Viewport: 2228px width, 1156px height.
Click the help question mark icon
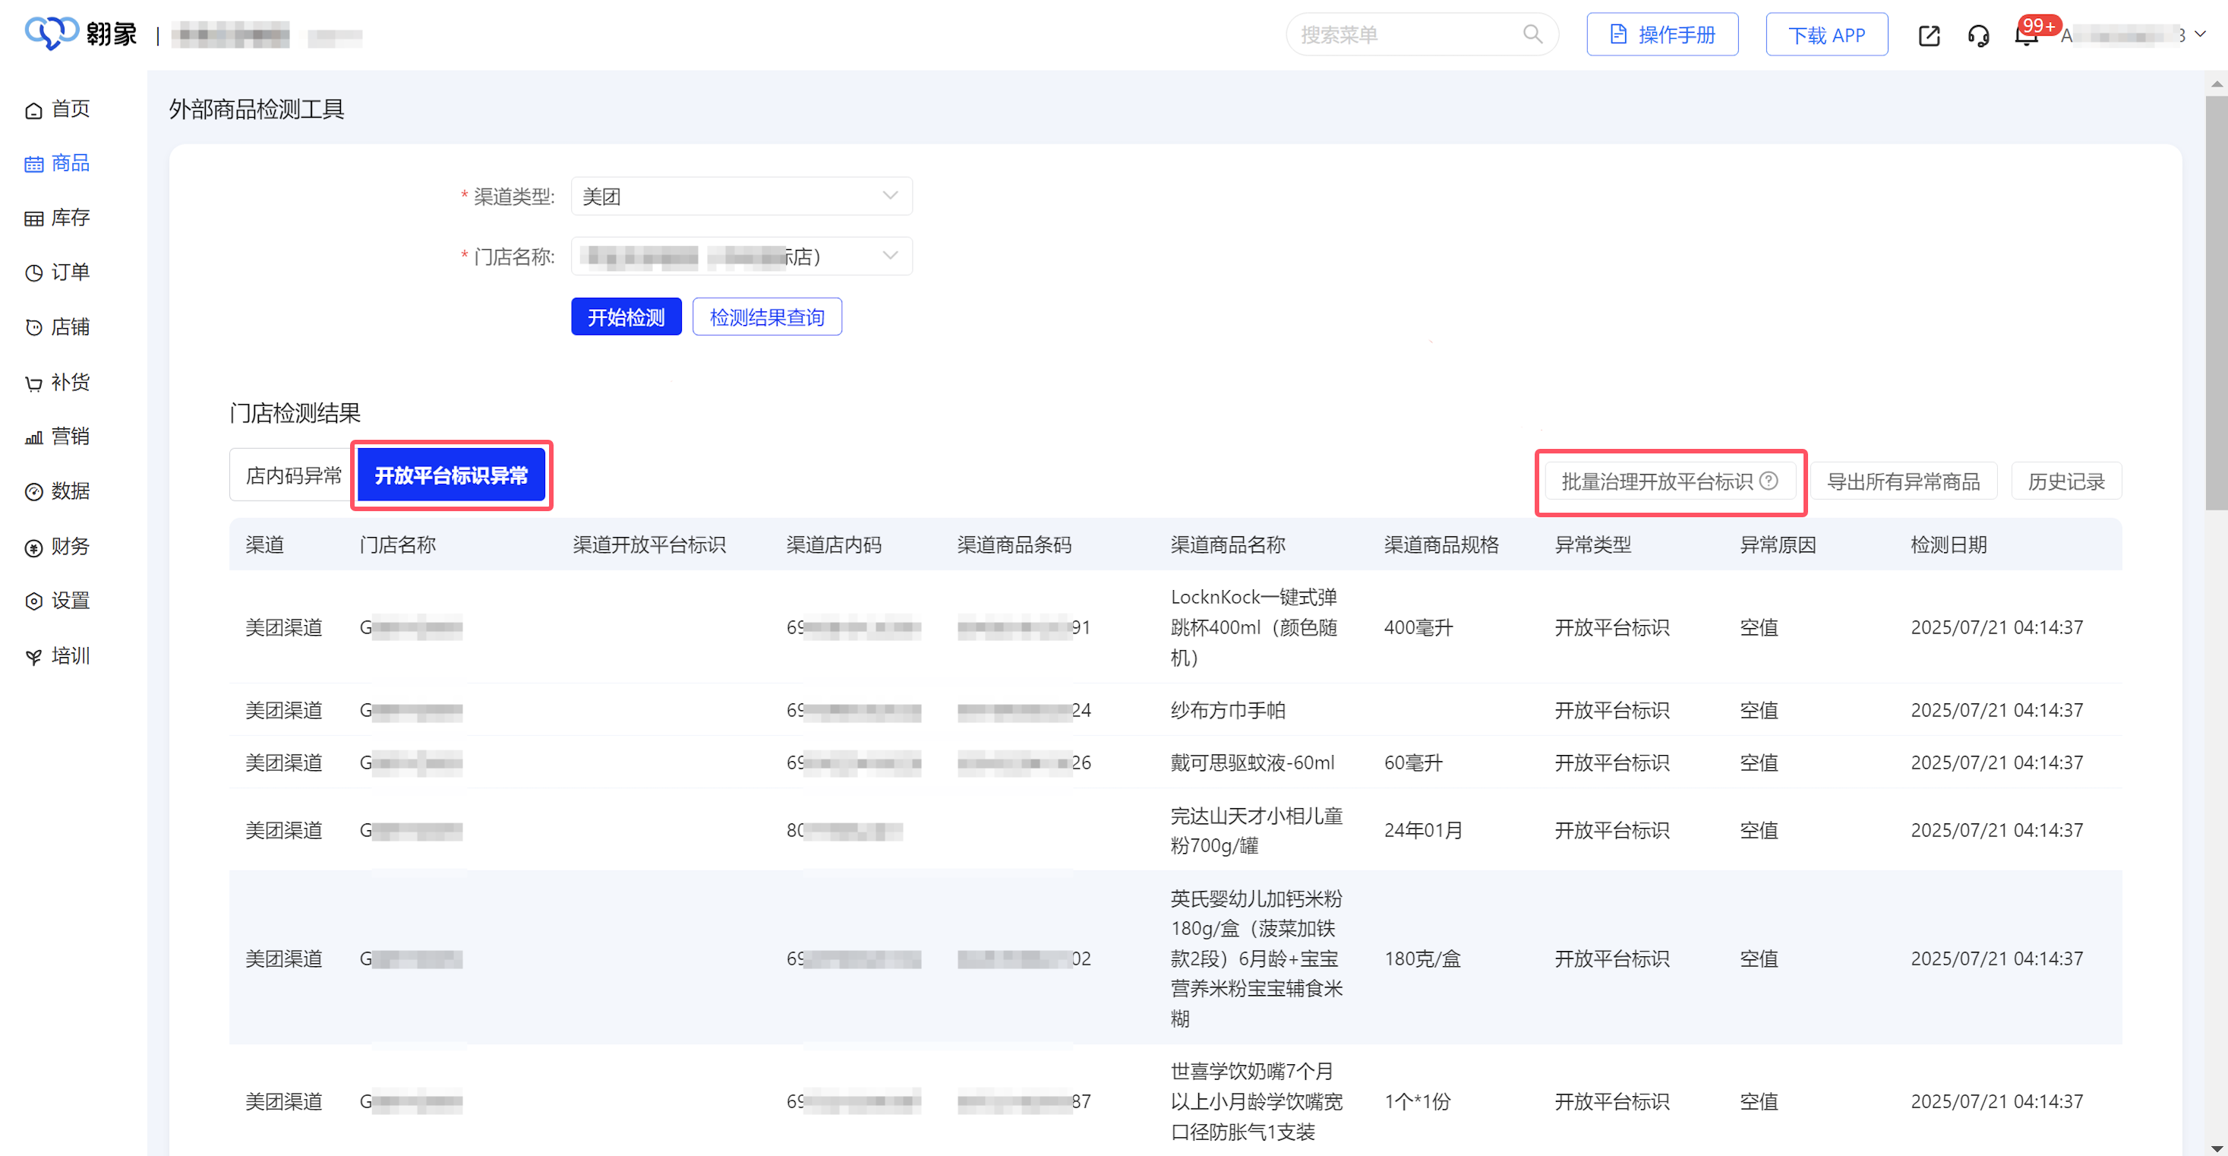[1769, 481]
